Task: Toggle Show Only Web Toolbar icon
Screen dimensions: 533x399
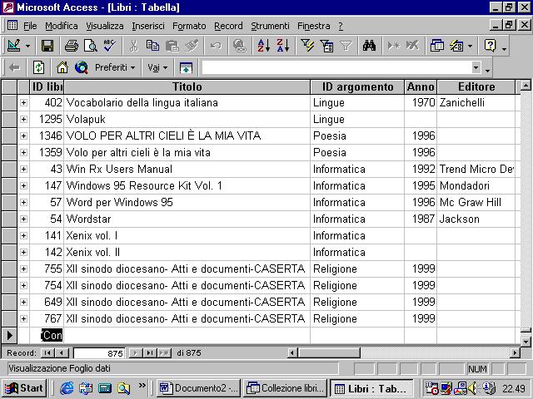Action: [x=186, y=67]
